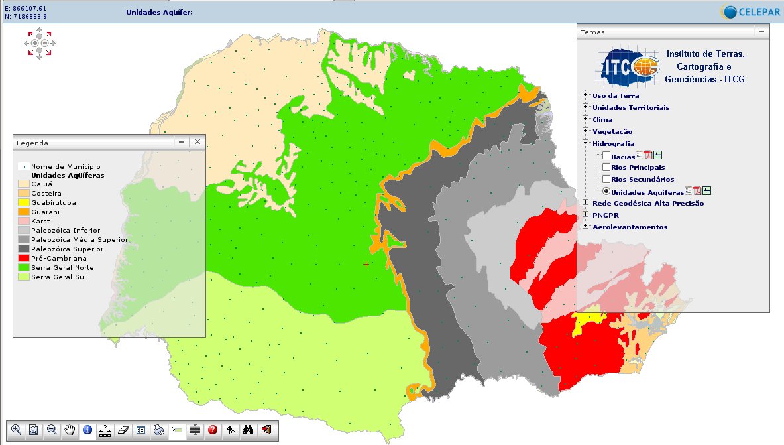Open search with the binoculars icon
784x445 pixels.
(249, 430)
